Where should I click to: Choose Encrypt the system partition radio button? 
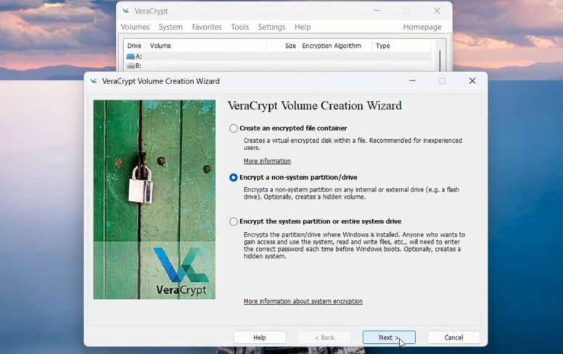pos(234,221)
